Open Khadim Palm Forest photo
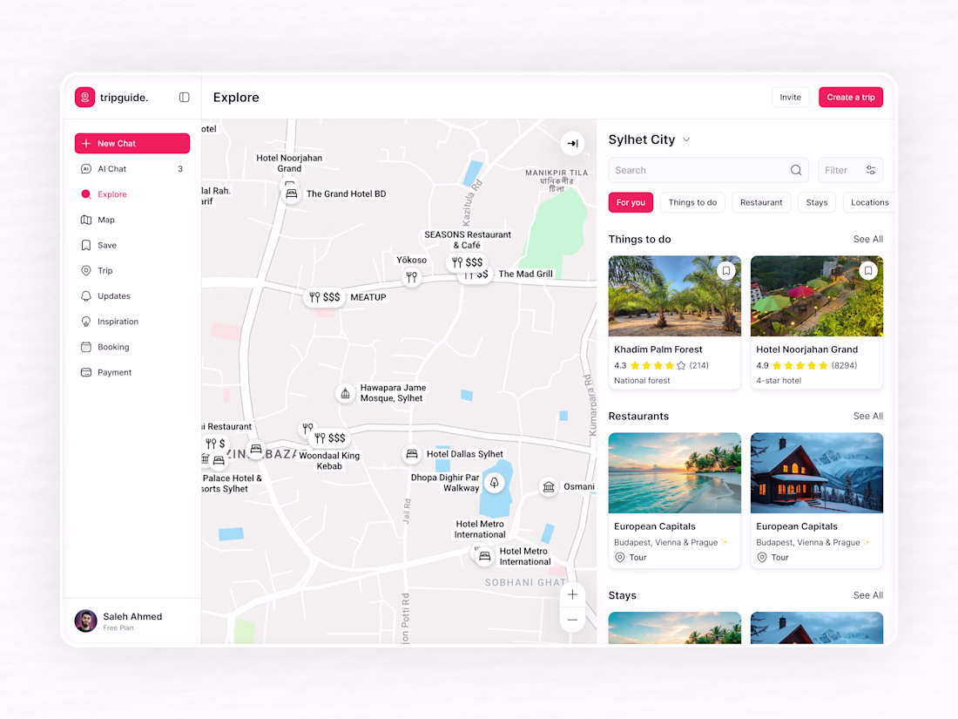Image resolution: width=958 pixels, height=719 pixels. point(674,296)
